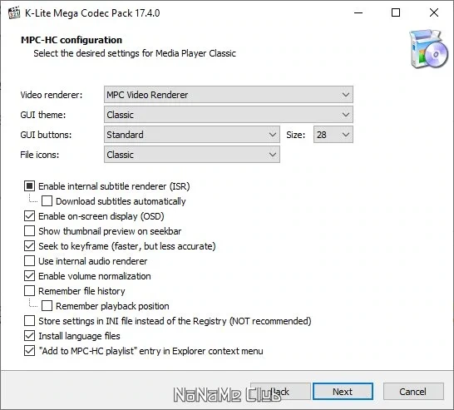Uncheck Add to MPC-HC playlist entry
This screenshot has width=454, height=410.
30,351
